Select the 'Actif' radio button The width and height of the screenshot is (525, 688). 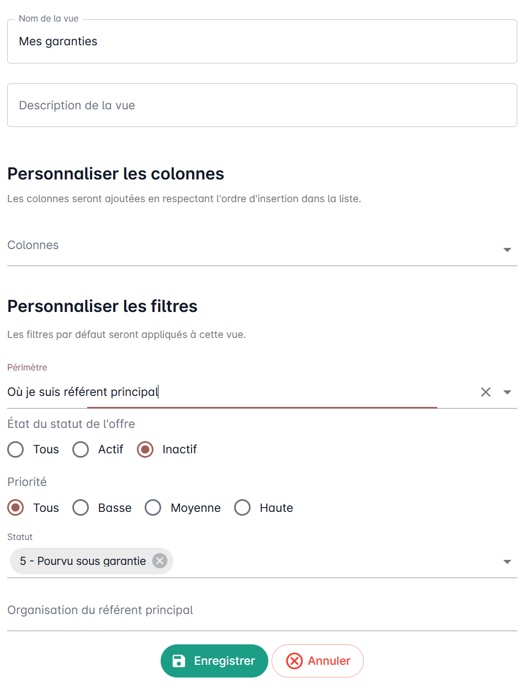81,449
